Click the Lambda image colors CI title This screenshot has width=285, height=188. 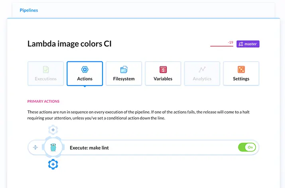pyautogui.click(x=69, y=44)
